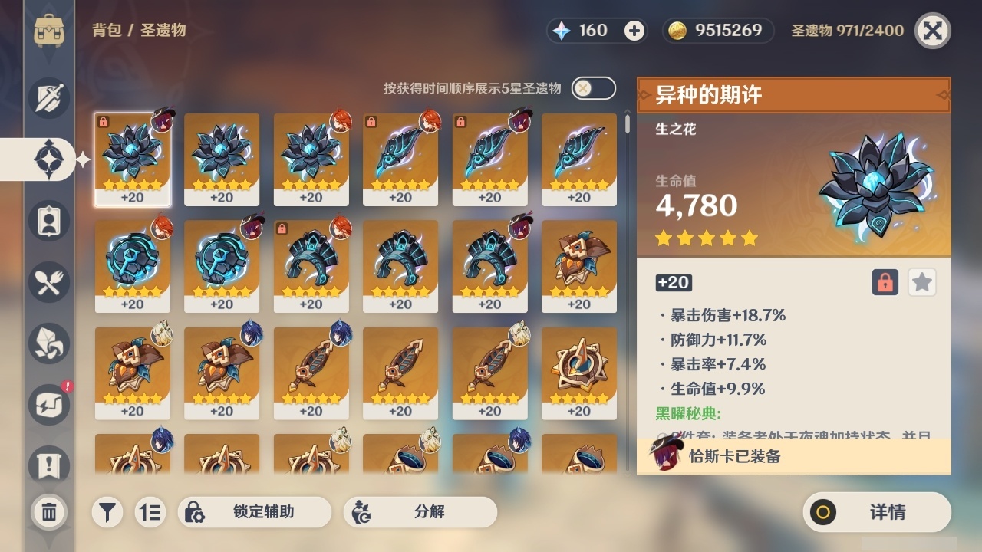Open the weapons tab in sidebar
The height and width of the screenshot is (552, 982).
(49, 98)
